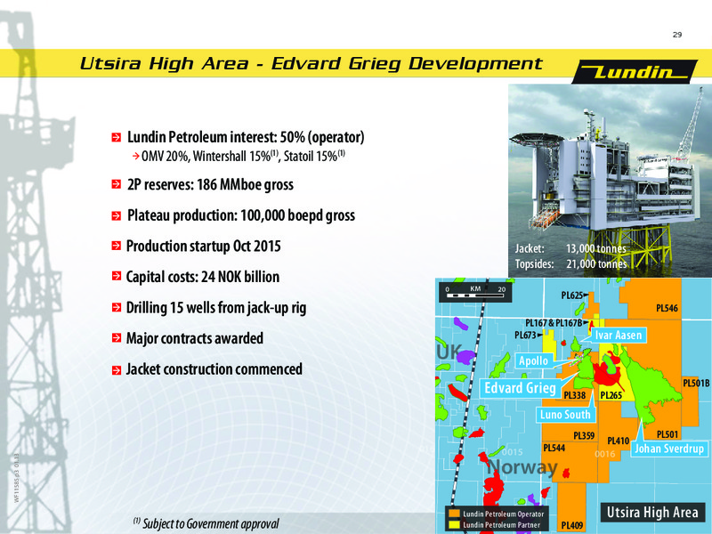Click the text '2P reserves: 186 MMboe gross'
Viewport: 712px width, 534px height.
click(210, 184)
